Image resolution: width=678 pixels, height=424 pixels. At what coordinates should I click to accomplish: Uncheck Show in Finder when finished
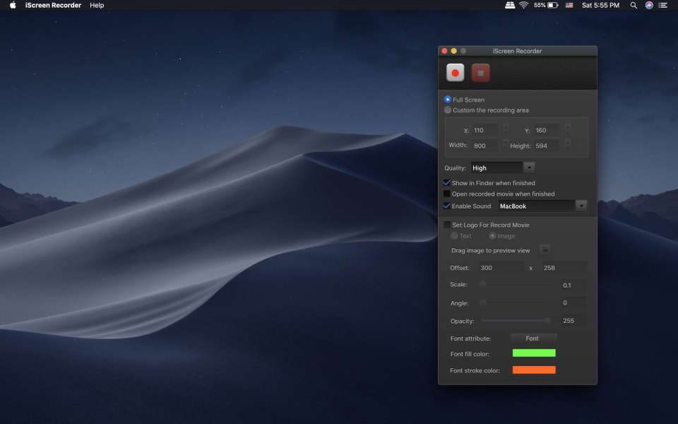(x=447, y=183)
